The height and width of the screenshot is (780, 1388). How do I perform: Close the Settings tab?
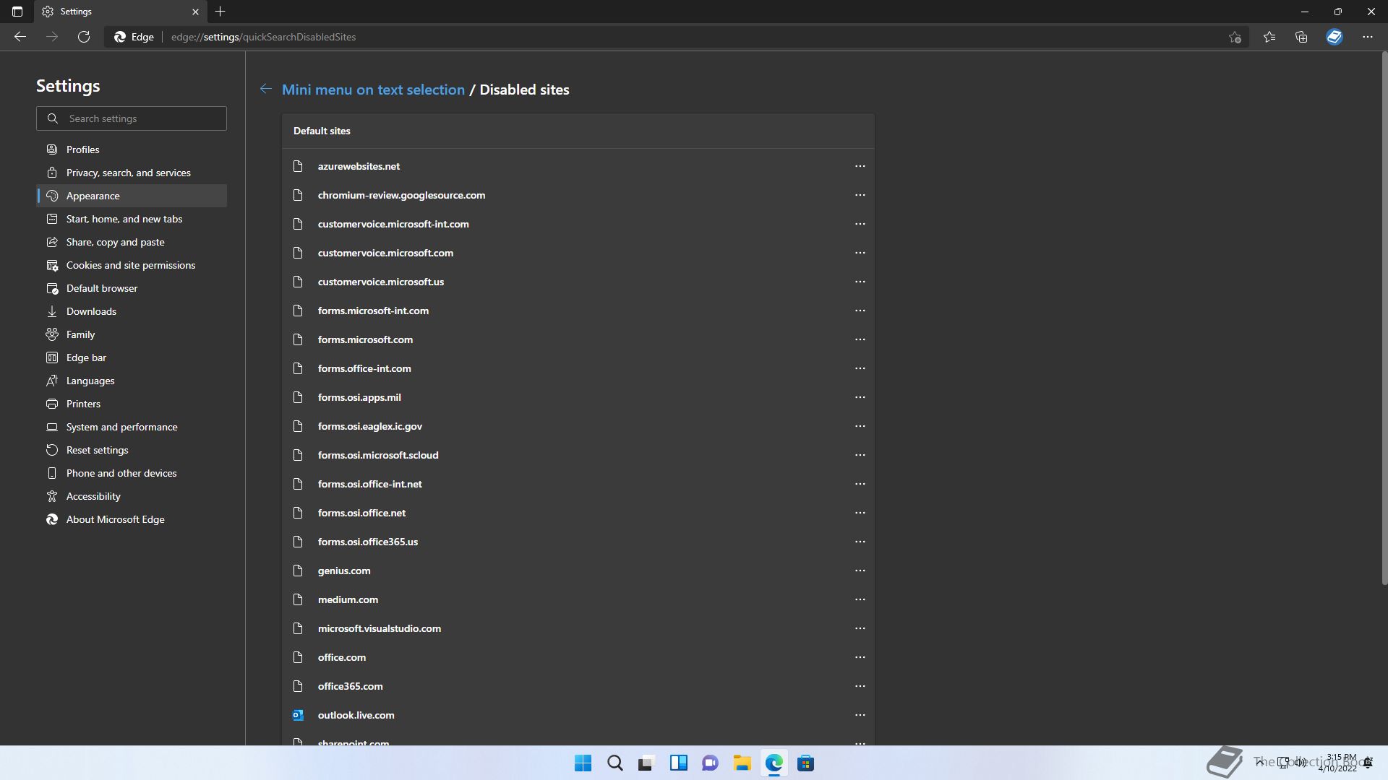[x=195, y=12]
